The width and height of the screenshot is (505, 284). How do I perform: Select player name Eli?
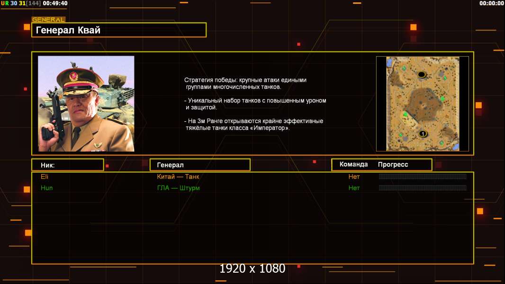click(45, 177)
